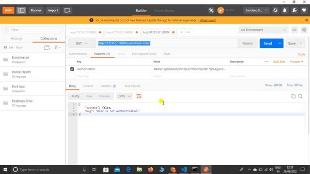Open environment quick look eye icon
310x174 pixels.
click(x=294, y=30)
